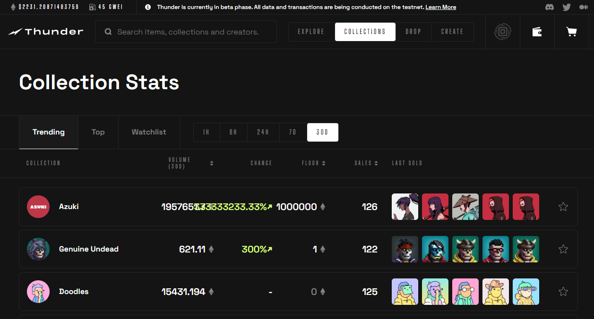This screenshot has width=594, height=319.
Task: Click the Thunder logo
Action: click(x=46, y=32)
